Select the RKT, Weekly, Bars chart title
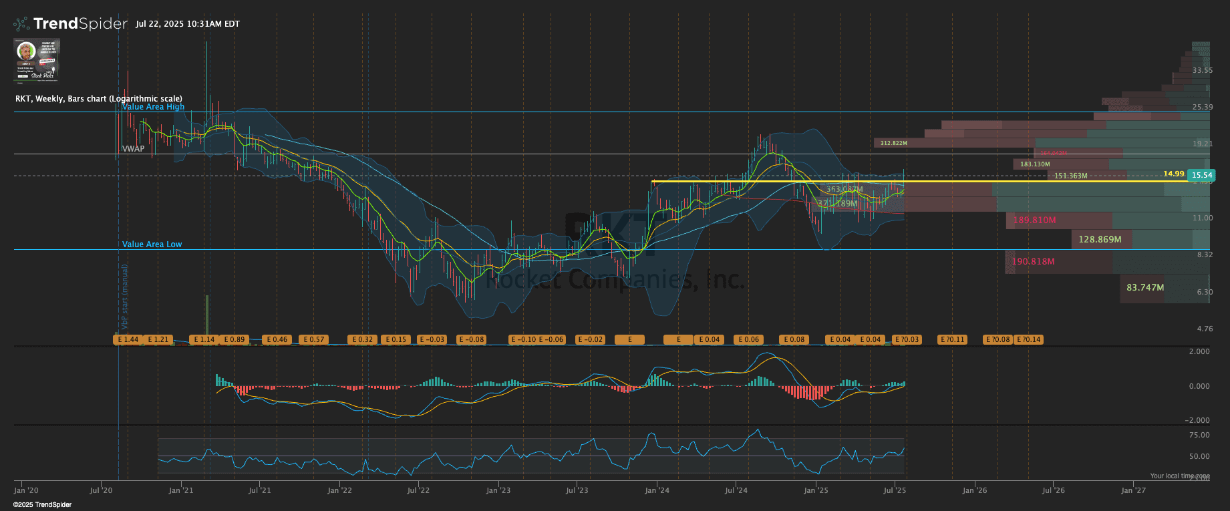 pyautogui.click(x=99, y=99)
